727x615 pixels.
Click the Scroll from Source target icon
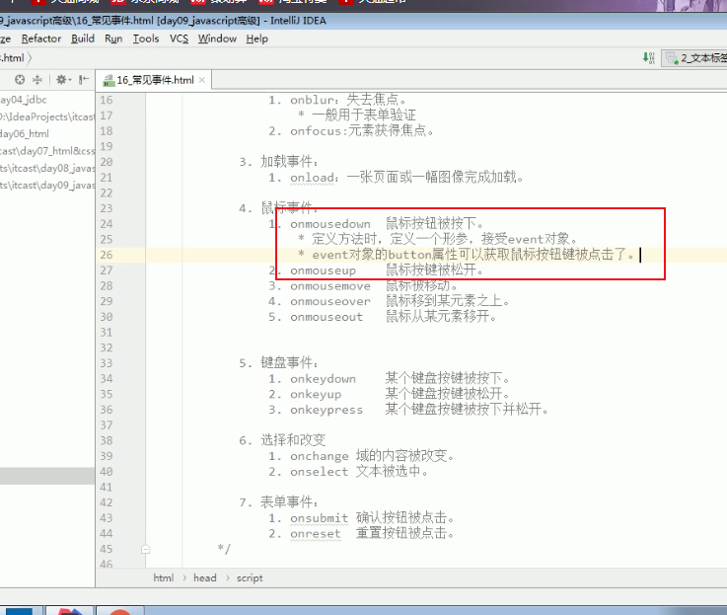click(x=20, y=80)
